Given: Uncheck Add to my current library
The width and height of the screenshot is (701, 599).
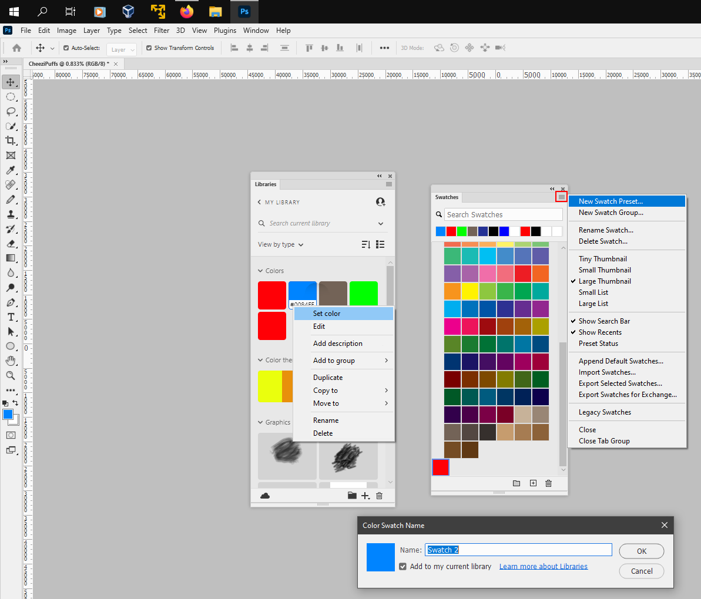Looking at the screenshot, I should pyautogui.click(x=403, y=566).
